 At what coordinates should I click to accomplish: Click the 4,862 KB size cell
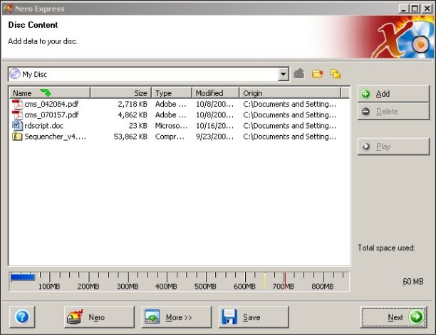pyautogui.click(x=133, y=115)
